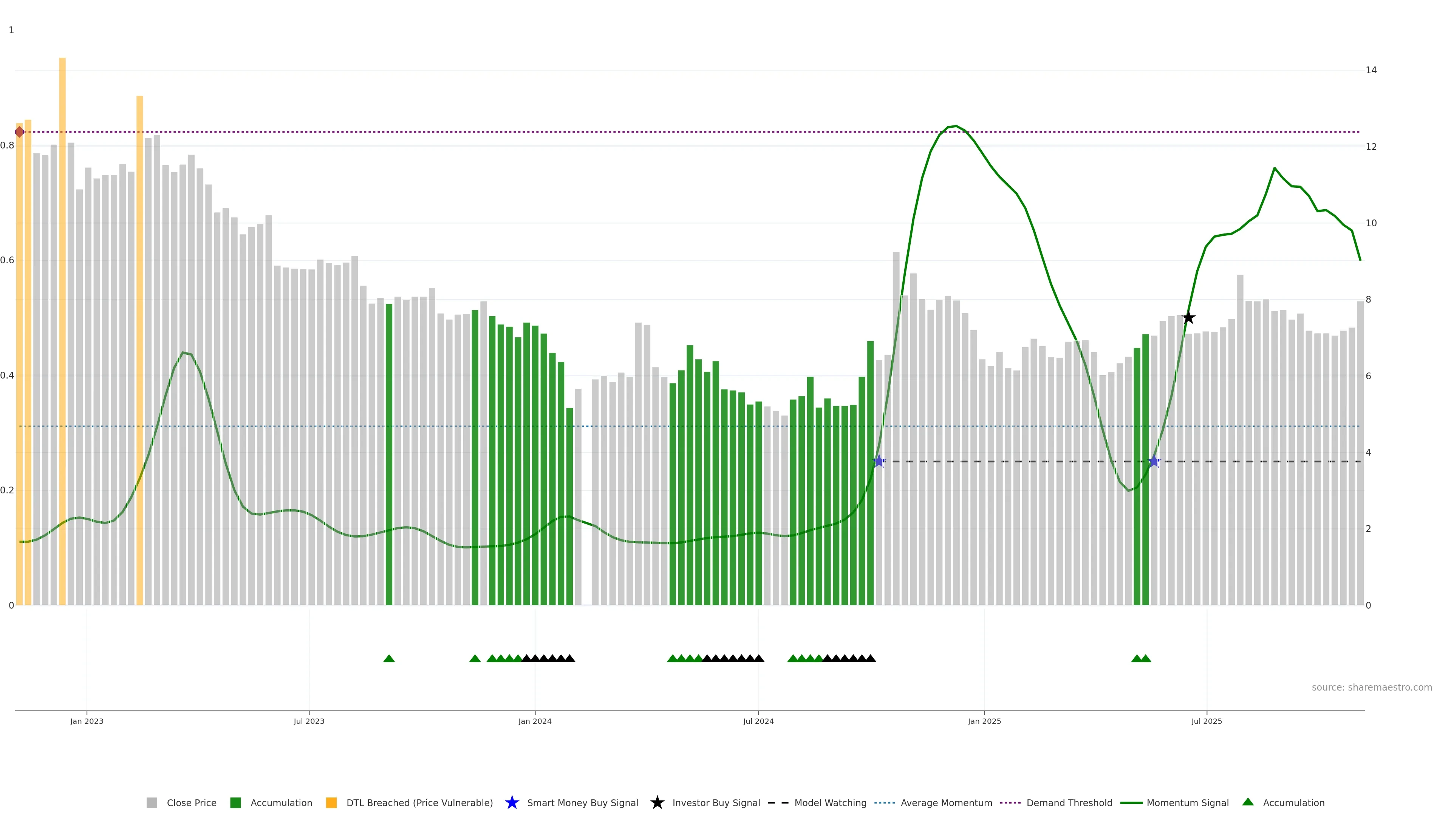Toggle Average Momentum legend entry
Screen dimensions: 1451x816
[946, 802]
